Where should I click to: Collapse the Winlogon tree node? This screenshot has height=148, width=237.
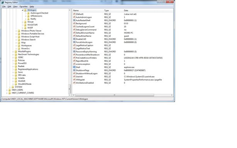pos(22,10)
